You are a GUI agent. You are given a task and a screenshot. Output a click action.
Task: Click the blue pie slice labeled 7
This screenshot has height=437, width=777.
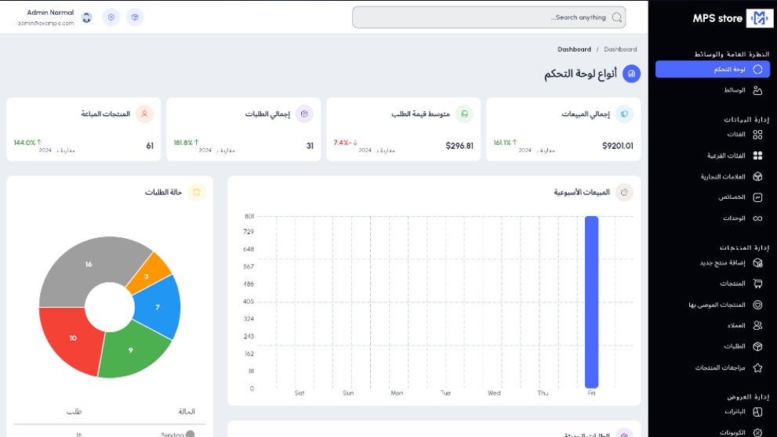point(158,307)
